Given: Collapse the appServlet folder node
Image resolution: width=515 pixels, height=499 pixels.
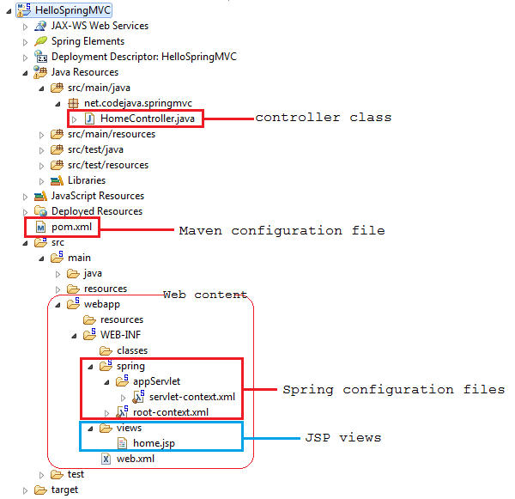Looking at the screenshot, I should [x=106, y=382].
